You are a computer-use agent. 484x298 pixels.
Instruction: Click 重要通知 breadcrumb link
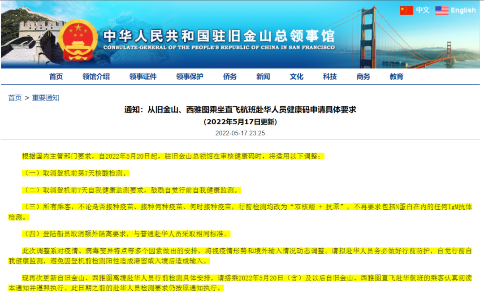point(46,98)
